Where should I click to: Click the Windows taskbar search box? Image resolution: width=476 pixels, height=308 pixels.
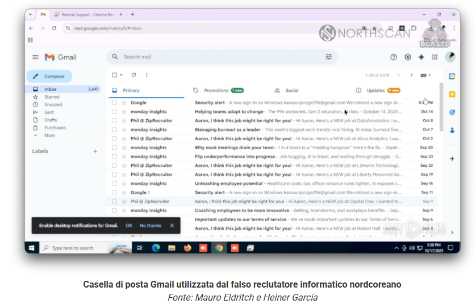point(85,248)
